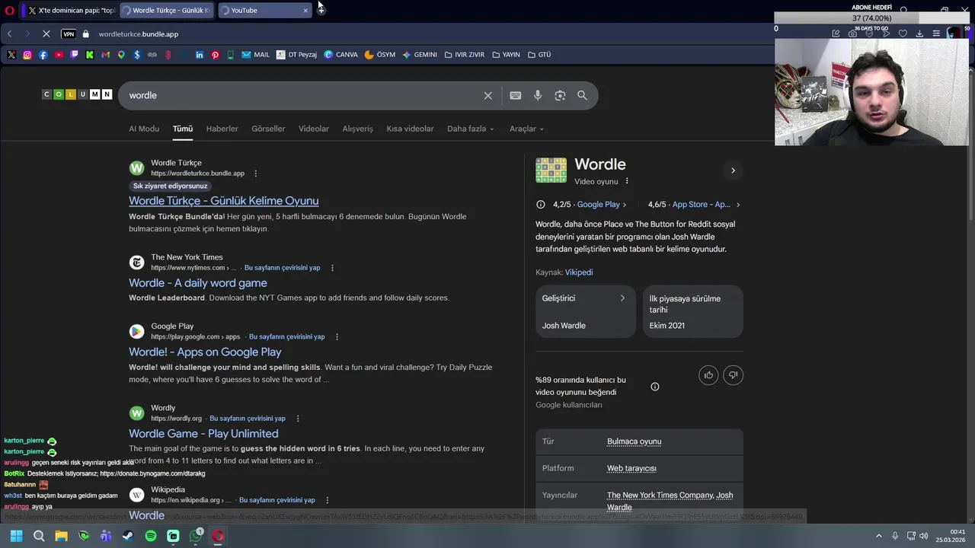This screenshot has height=548, width=975.
Task: Open Wordle - A daily word game result
Action: coord(198,283)
